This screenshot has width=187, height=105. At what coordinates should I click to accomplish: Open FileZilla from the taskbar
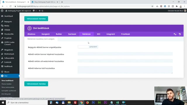point(75,102)
